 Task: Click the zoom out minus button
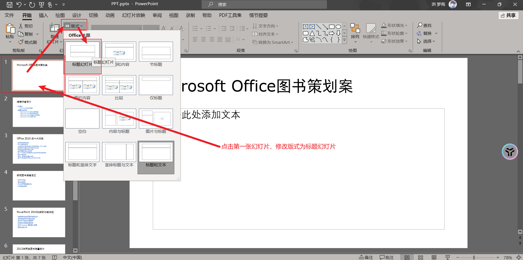coord(458,257)
